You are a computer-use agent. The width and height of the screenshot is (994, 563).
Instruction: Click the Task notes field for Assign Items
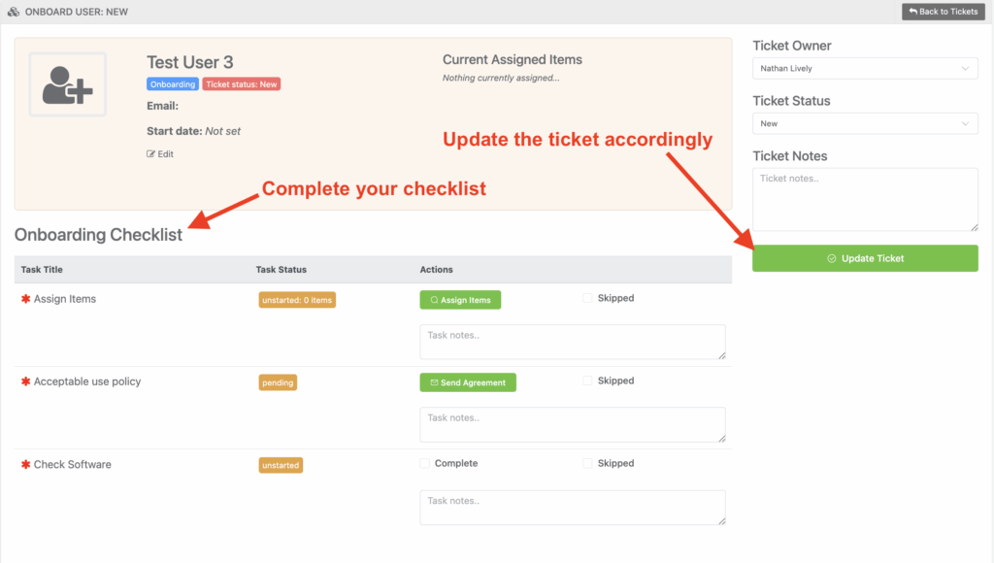573,342
